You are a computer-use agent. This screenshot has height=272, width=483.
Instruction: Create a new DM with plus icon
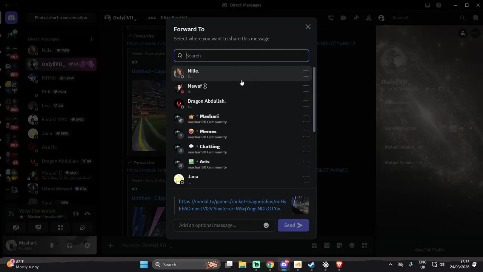point(91,39)
